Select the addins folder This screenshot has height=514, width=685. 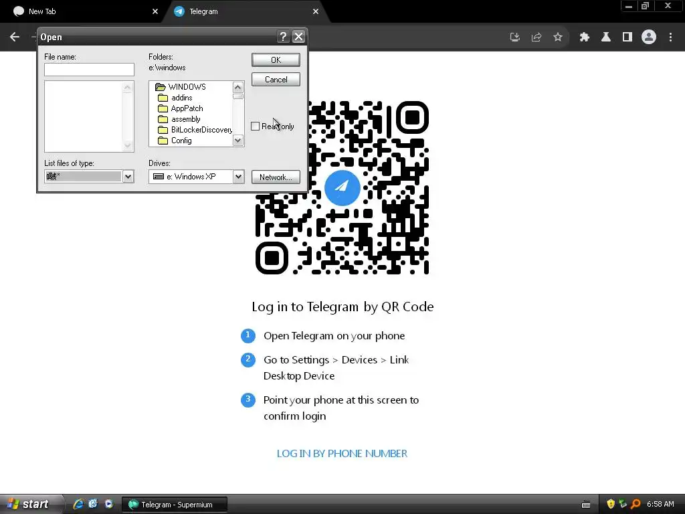tap(175, 98)
